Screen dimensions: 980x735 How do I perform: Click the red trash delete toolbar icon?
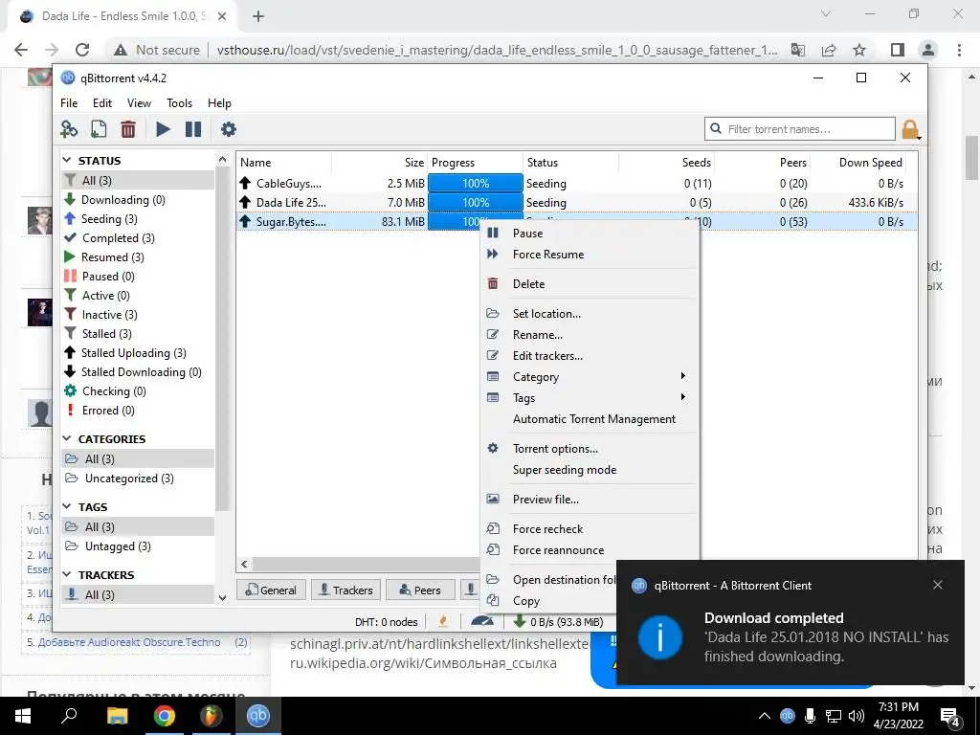tap(128, 129)
